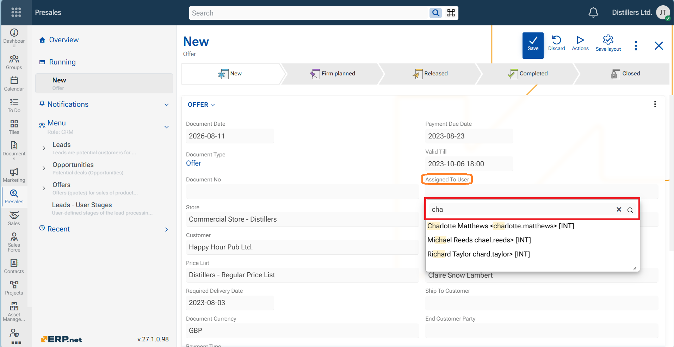Select the Completed stage
674x347 pixels.
(x=528, y=74)
